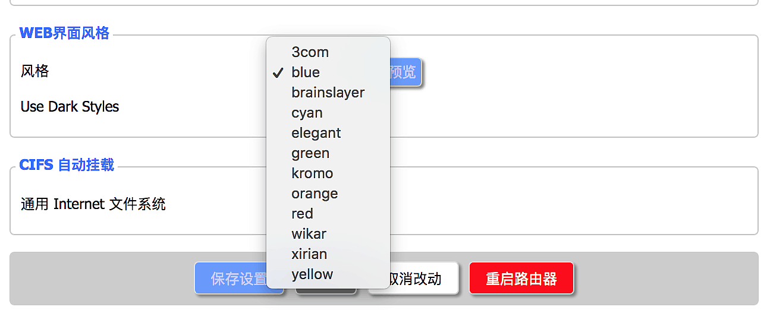Select the yellow style option
The height and width of the screenshot is (310, 767).
(312, 274)
